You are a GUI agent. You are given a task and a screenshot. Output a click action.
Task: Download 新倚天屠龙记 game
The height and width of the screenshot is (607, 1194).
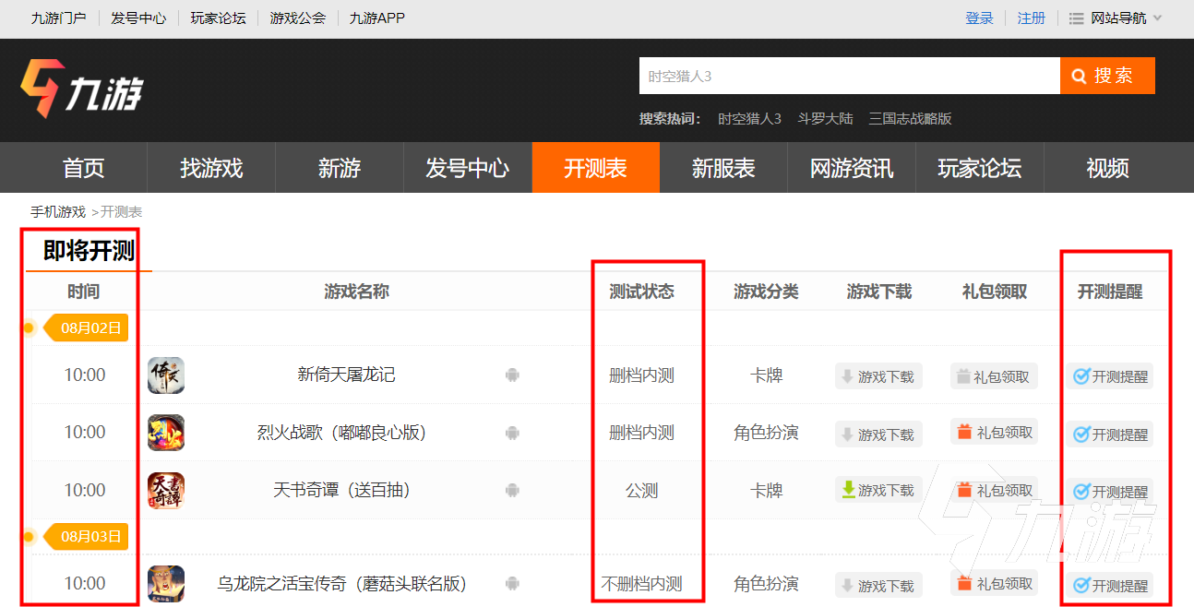[878, 376]
